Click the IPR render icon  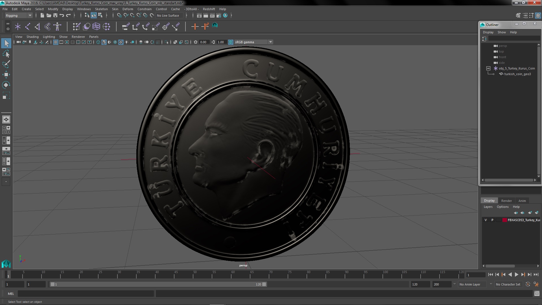click(x=212, y=16)
